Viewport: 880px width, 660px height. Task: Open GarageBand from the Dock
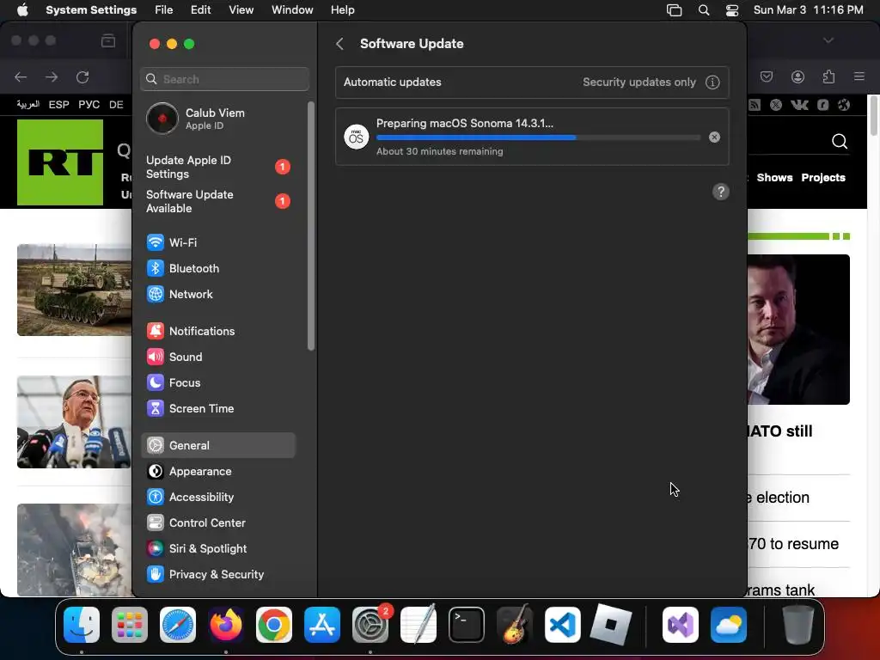click(x=515, y=625)
